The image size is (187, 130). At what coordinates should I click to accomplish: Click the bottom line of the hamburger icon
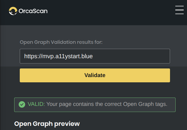point(179,14)
